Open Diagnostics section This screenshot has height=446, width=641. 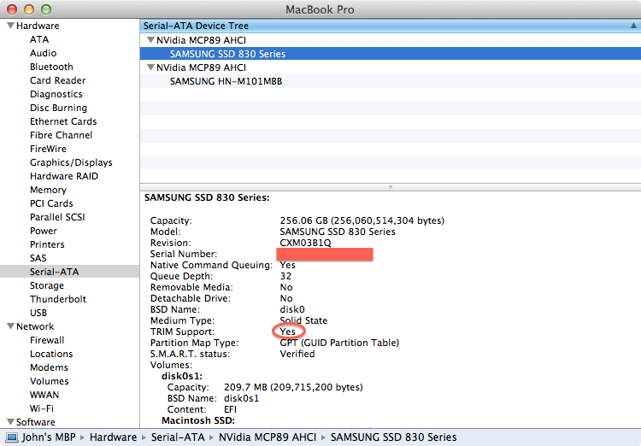point(56,94)
